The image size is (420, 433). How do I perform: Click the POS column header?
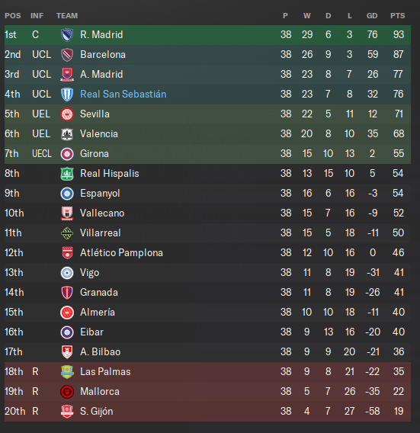[x=13, y=16]
